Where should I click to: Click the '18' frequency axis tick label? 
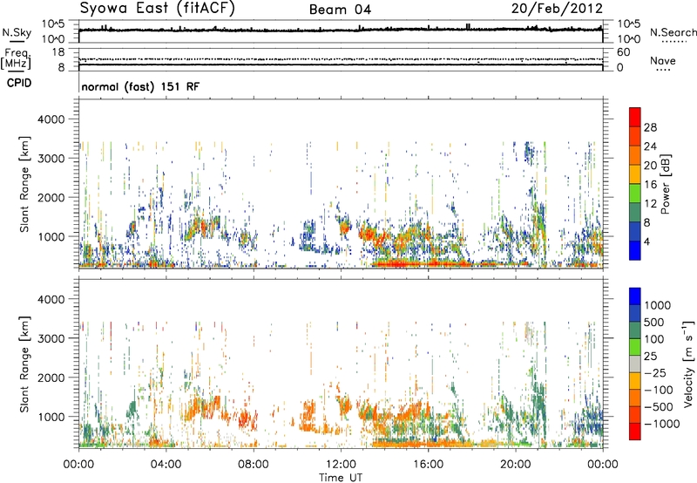(x=58, y=52)
